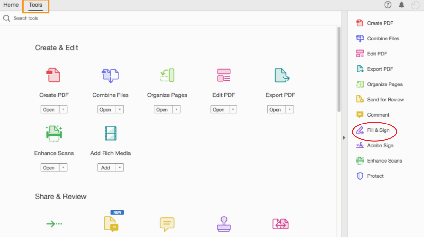
Task: Open Create PDF from the right pane shortcuts
Action: click(375, 23)
